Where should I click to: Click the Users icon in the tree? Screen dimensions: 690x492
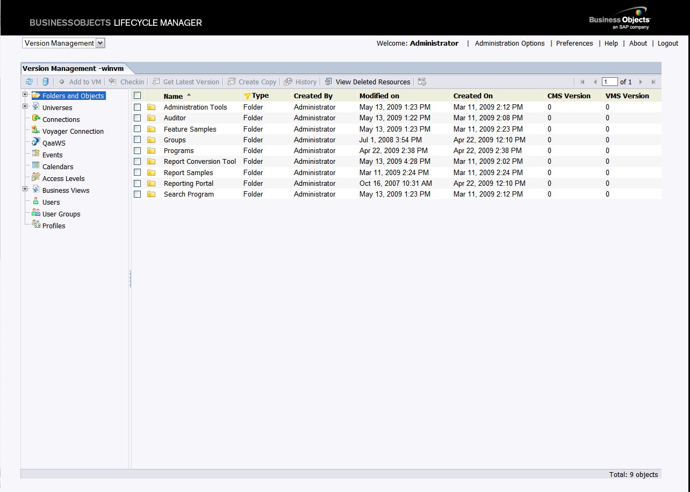point(35,201)
